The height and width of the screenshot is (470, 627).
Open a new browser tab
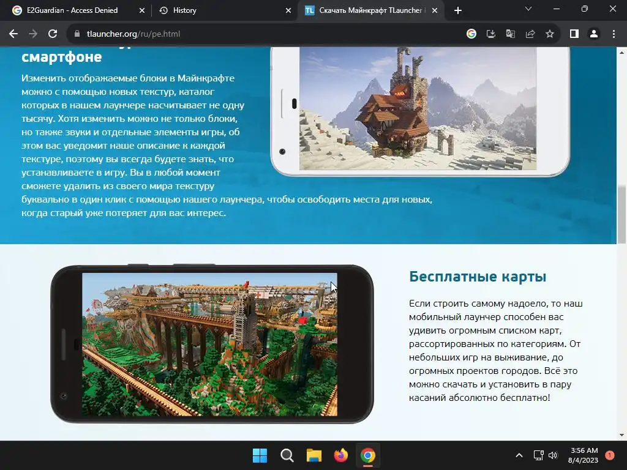(458, 10)
